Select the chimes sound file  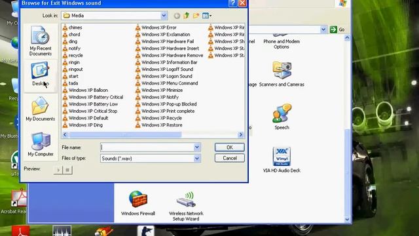pos(73,28)
